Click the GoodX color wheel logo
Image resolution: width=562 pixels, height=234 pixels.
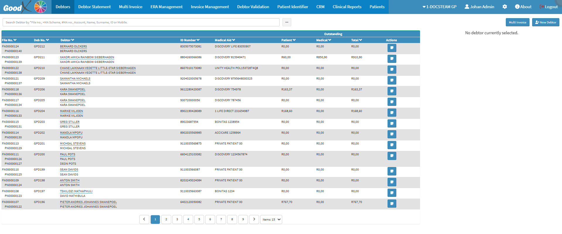coord(40,7)
